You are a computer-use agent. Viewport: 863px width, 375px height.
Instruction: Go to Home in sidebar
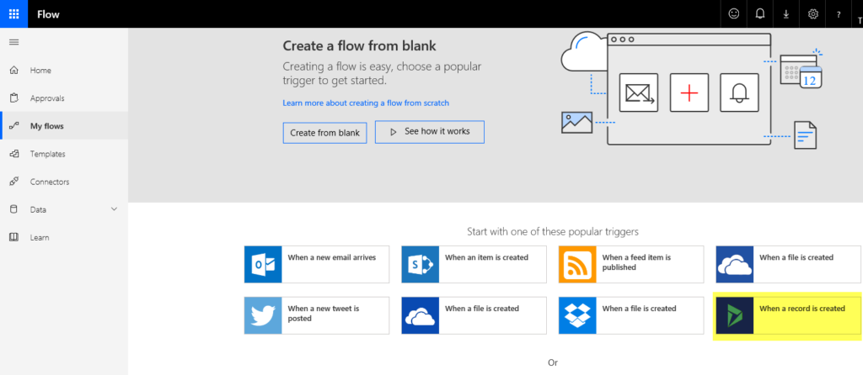click(x=40, y=70)
